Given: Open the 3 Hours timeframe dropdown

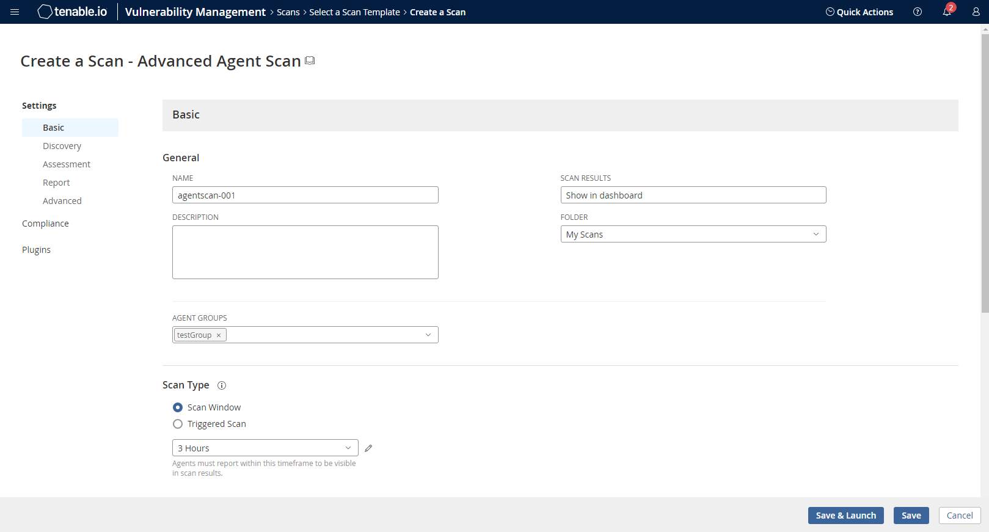Looking at the screenshot, I should [265, 448].
